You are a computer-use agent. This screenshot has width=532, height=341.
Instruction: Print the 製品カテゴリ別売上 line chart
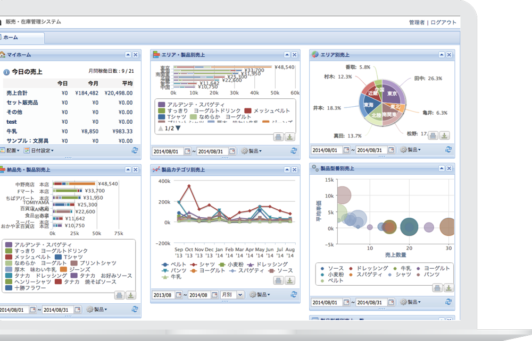[x=278, y=280]
